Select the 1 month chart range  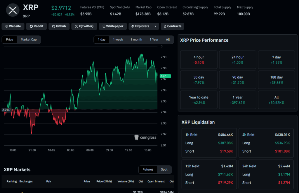(136, 40)
